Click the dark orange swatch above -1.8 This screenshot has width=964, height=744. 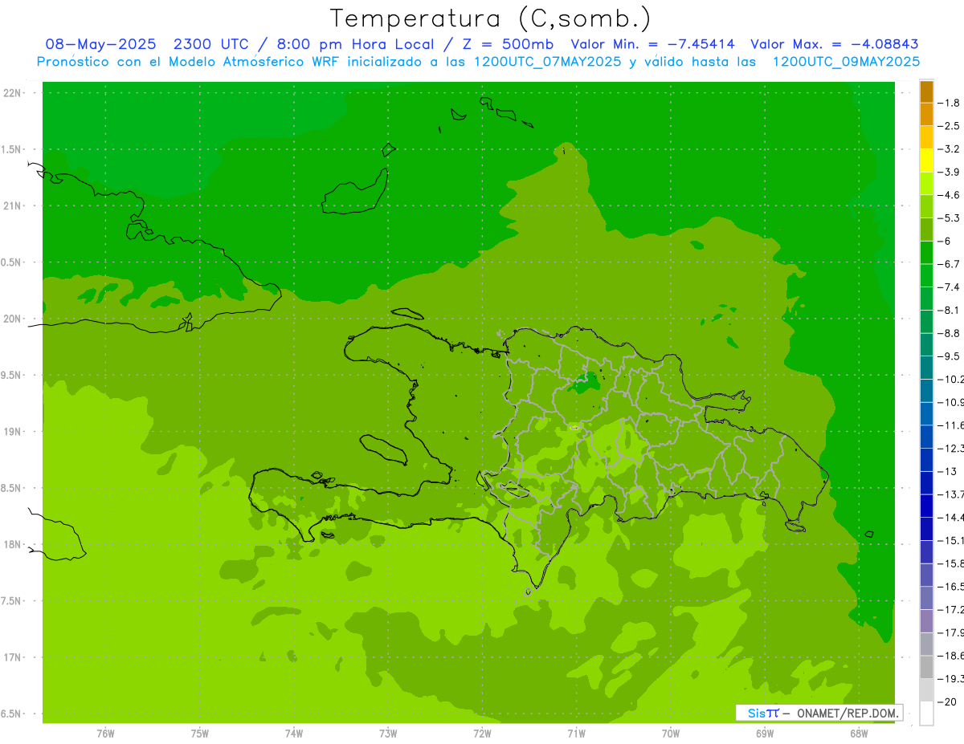(926, 91)
